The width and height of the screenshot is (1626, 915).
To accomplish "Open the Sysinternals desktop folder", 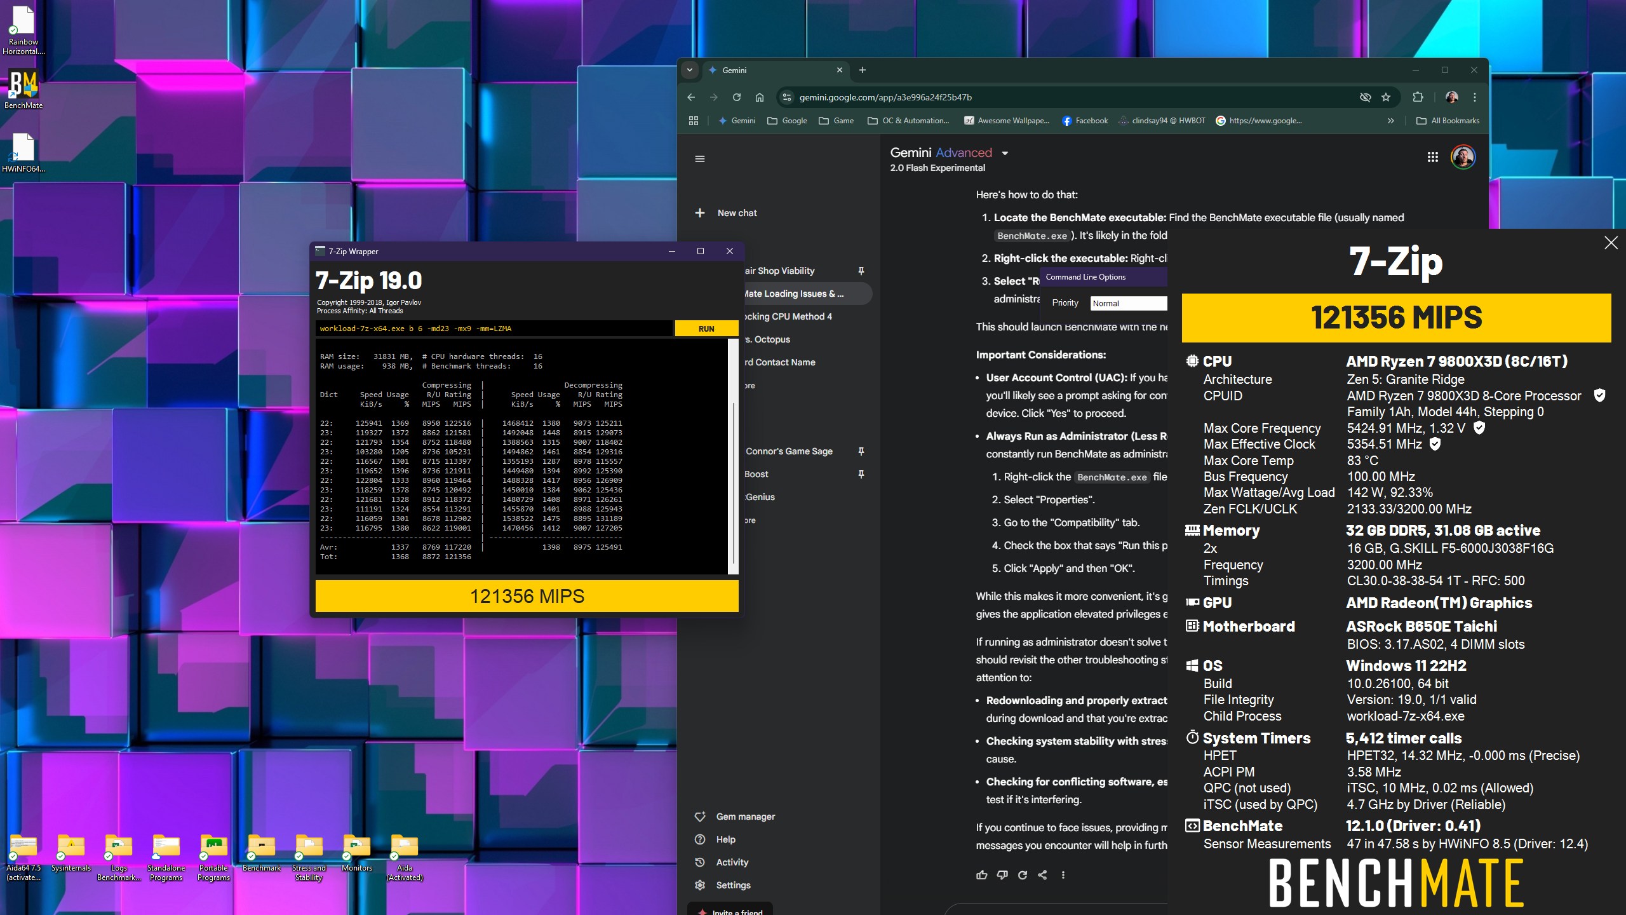I will (71, 853).
